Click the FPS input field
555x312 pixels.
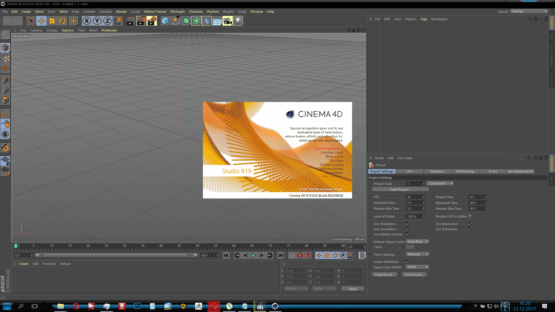click(x=415, y=197)
